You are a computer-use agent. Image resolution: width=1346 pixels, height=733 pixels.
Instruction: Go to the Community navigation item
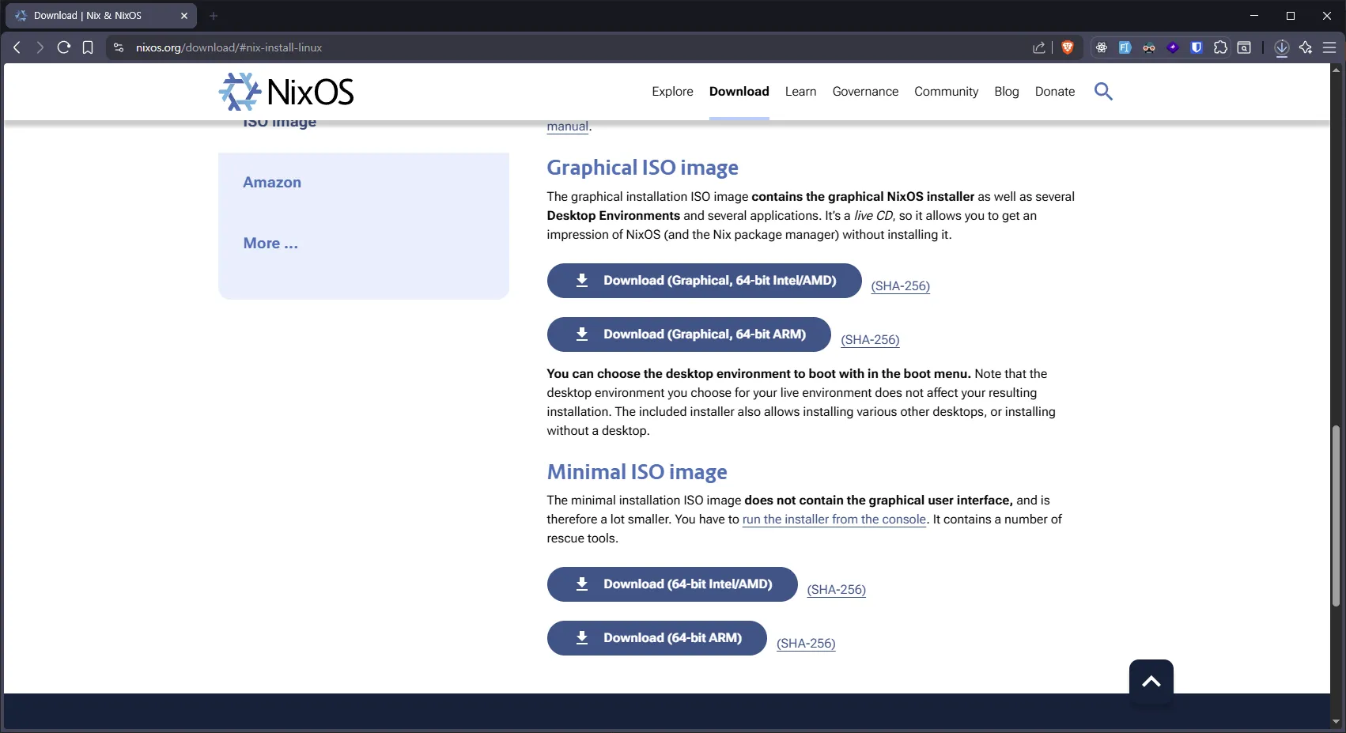click(946, 92)
